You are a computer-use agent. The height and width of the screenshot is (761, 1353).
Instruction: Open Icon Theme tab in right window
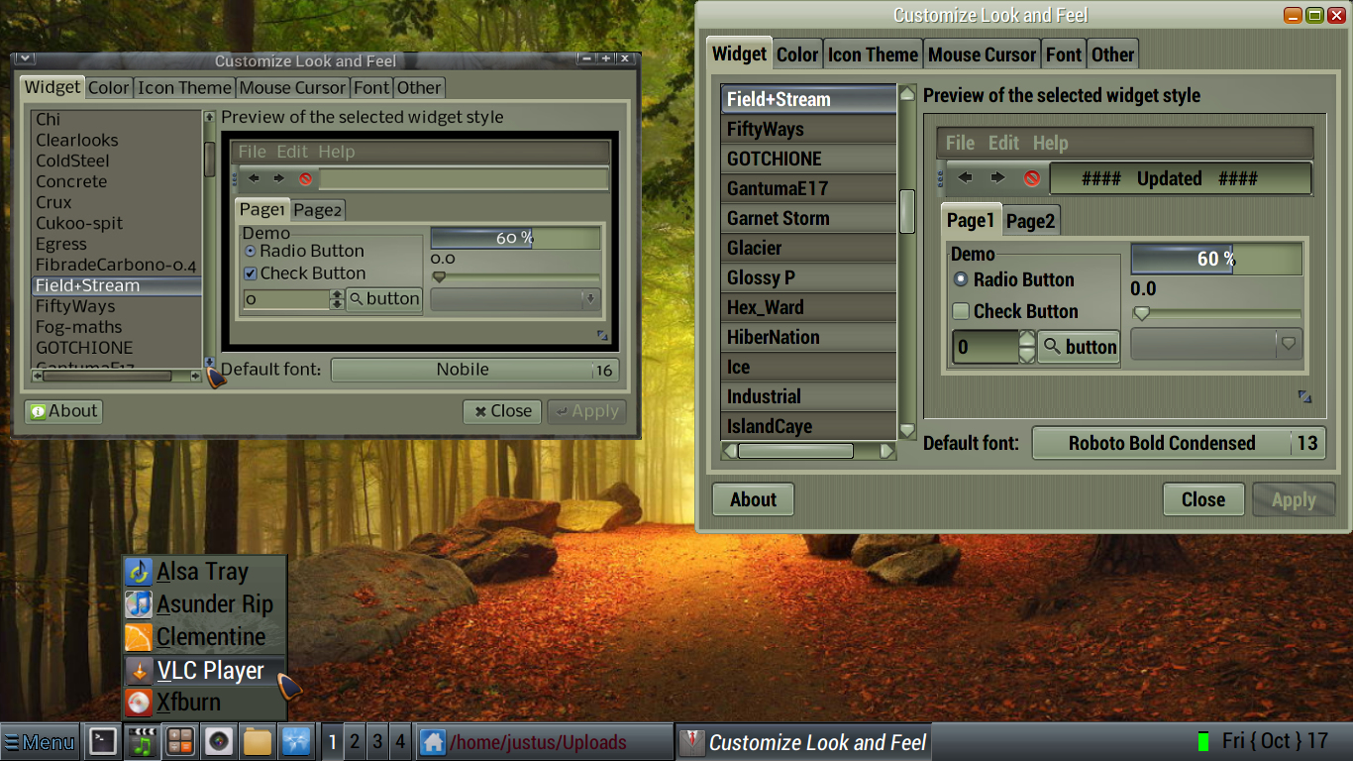coord(873,54)
